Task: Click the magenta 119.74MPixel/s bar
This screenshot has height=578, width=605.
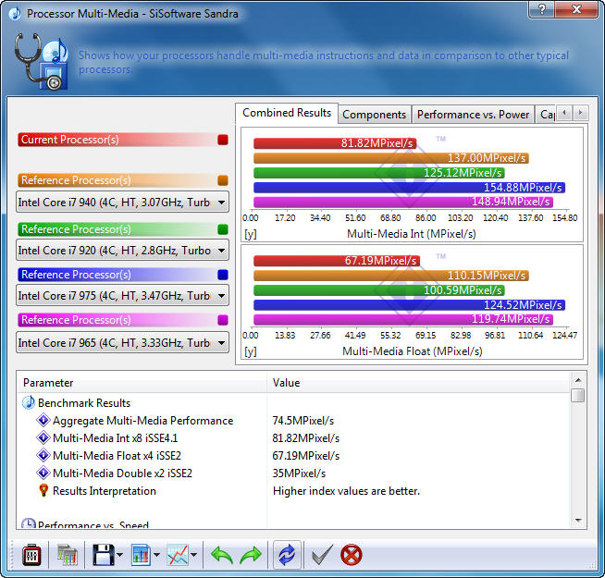Action: tap(403, 319)
